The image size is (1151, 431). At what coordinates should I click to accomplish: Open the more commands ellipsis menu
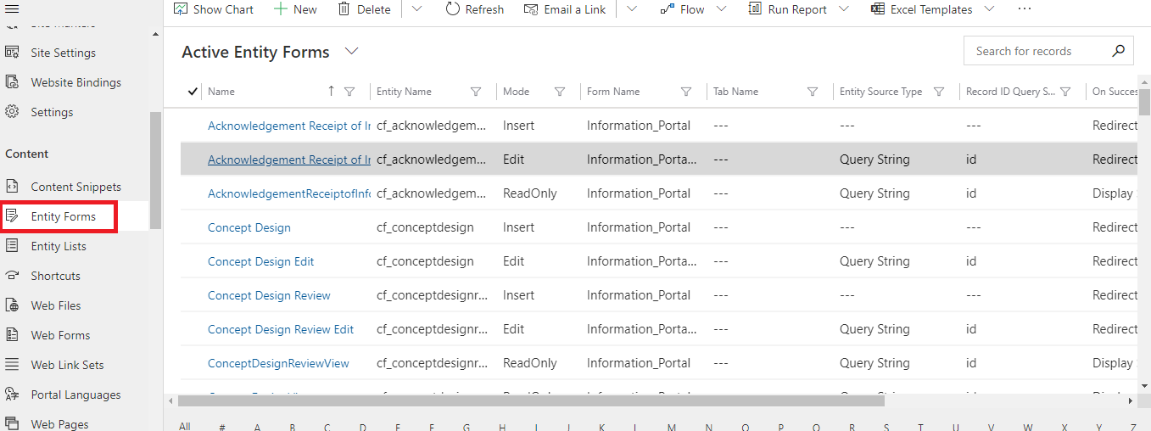(x=1025, y=9)
